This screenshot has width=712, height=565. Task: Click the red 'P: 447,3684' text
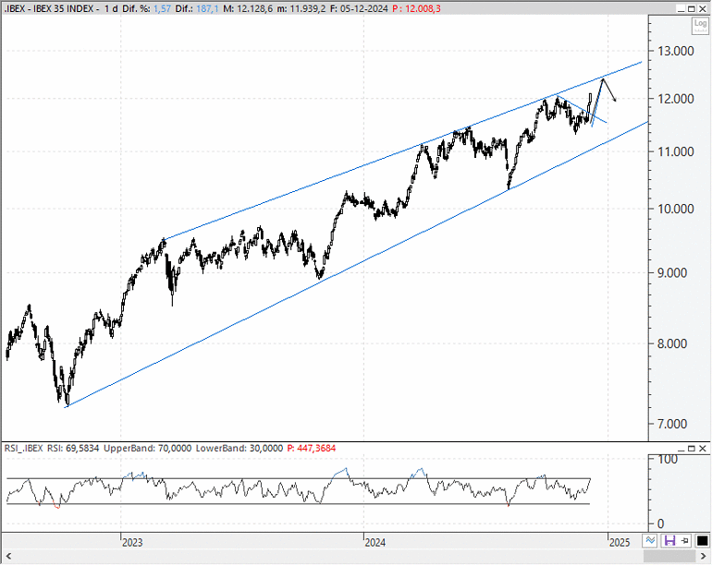click(x=312, y=449)
